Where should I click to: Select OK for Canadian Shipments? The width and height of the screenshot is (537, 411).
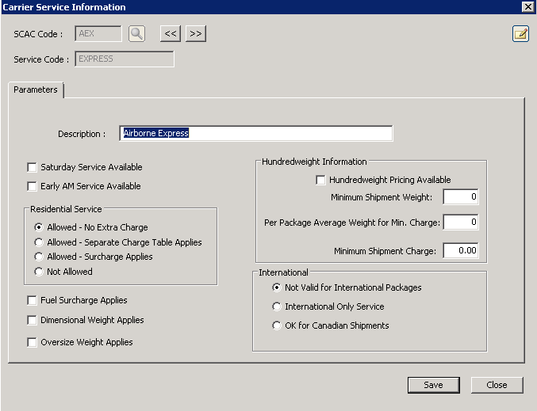coord(277,325)
